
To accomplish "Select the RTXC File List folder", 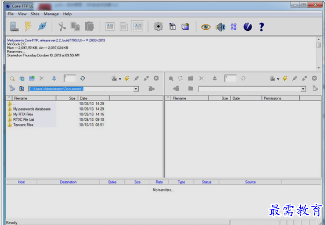I will [24, 119].
